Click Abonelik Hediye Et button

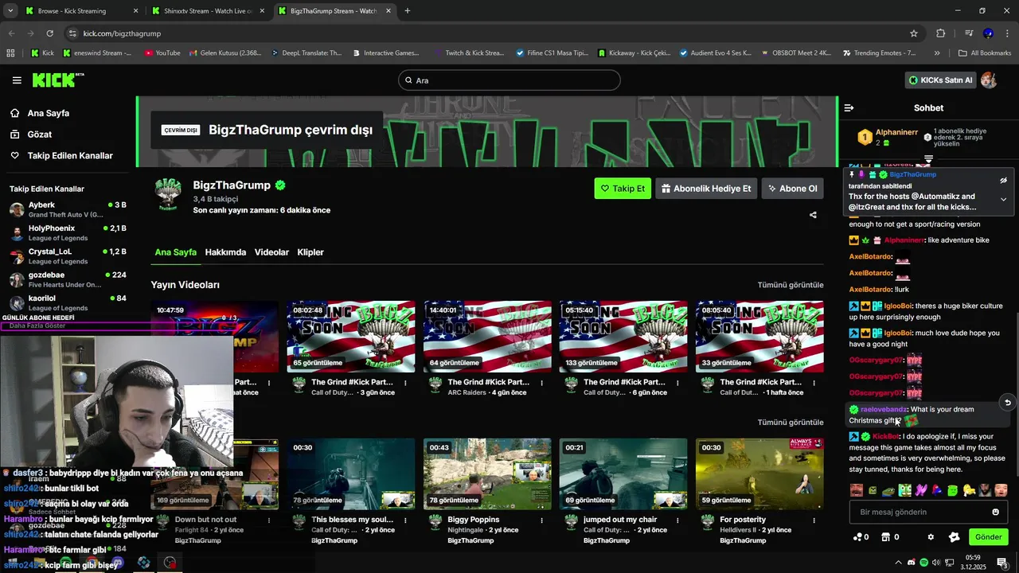click(x=705, y=189)
